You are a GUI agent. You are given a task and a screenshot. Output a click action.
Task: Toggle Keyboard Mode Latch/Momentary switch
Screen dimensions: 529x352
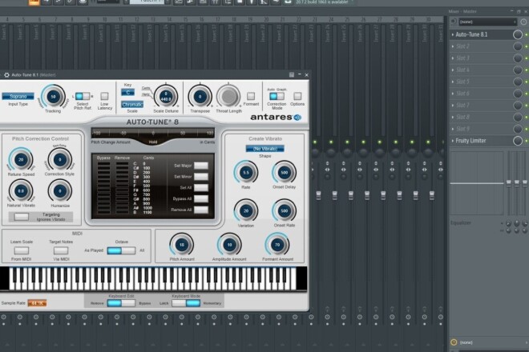click(x=186, y=303)
